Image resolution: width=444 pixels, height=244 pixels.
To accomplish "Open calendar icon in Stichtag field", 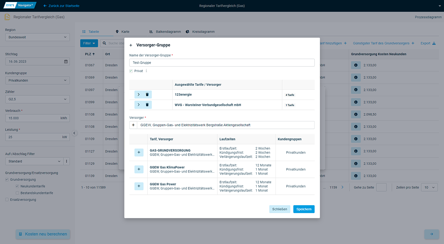I will point(66,62).
